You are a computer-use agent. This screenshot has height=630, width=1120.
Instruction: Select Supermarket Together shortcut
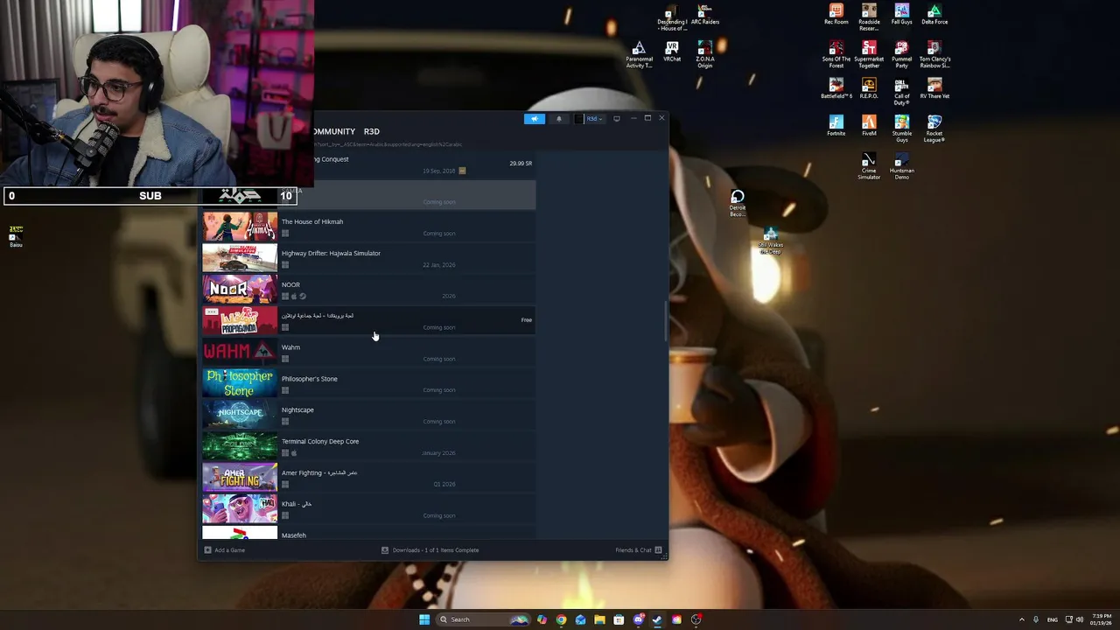[869, 54]
